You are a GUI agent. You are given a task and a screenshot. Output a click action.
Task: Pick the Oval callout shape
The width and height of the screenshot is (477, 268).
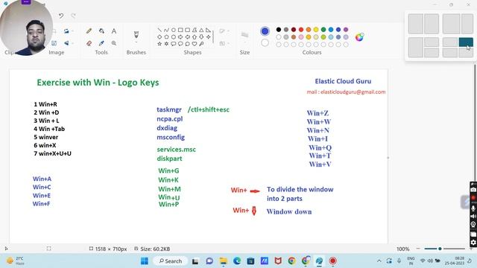click(180, 44)
